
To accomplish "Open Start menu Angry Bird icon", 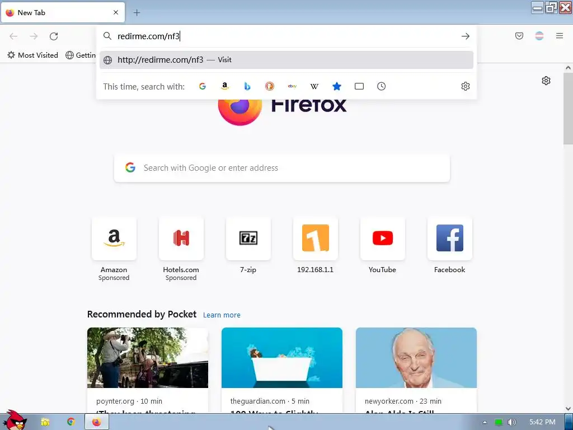I will (14, 420).
